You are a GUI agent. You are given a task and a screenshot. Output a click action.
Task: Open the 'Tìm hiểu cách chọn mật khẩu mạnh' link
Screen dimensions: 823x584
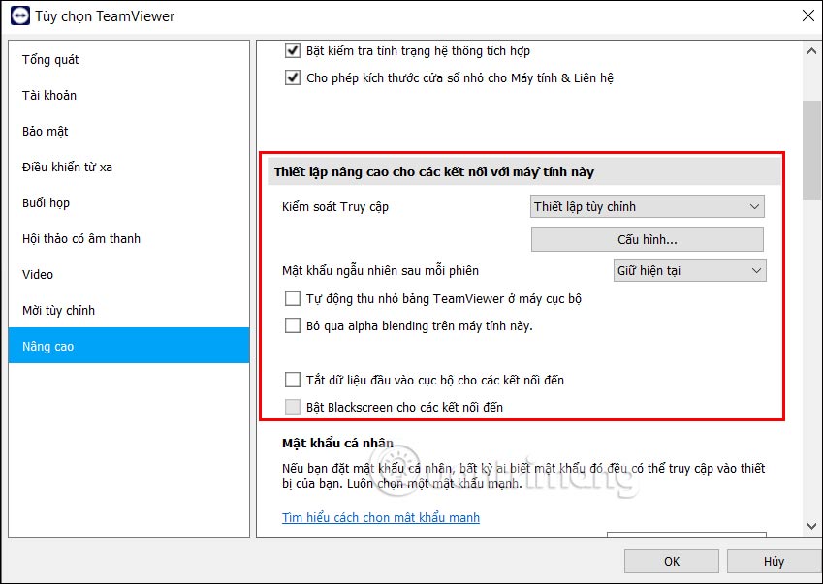pyautogui.click(x=380, y=517)
